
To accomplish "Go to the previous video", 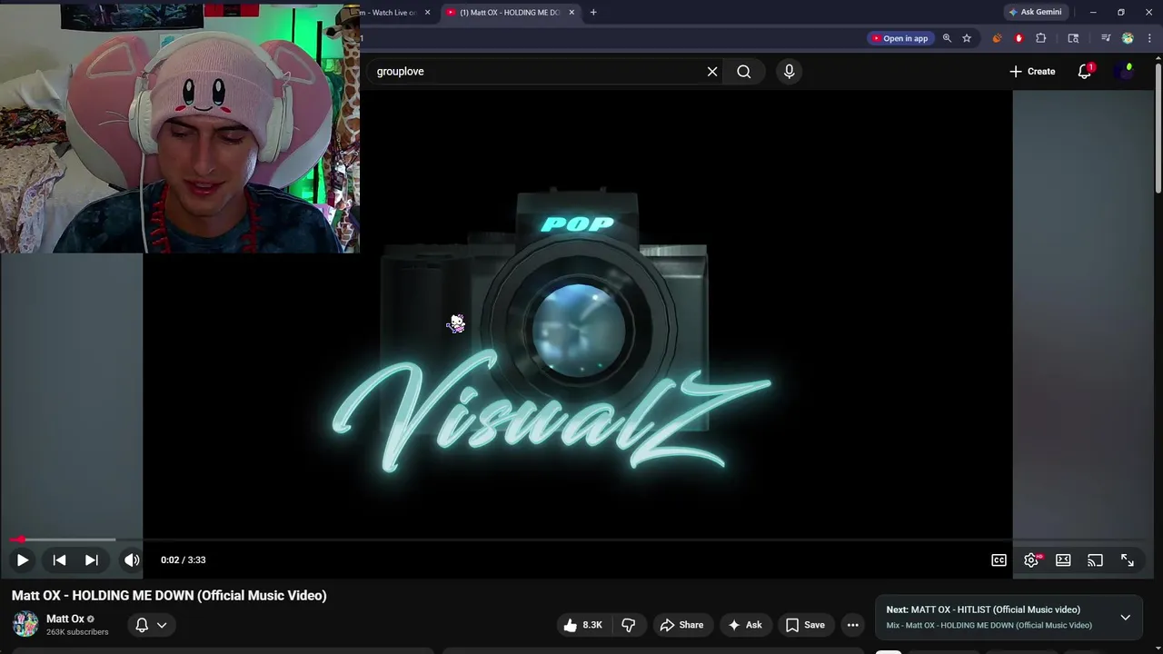I will pyautogui.click(x=59, y=560).
